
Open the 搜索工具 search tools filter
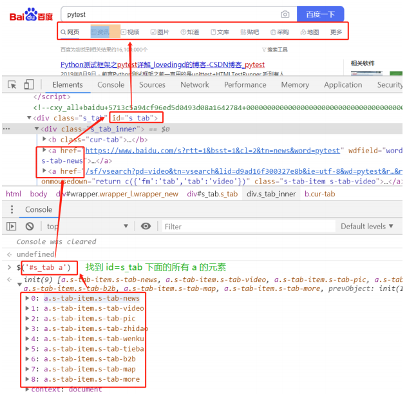pyautogui.click(x=274, y=50)
